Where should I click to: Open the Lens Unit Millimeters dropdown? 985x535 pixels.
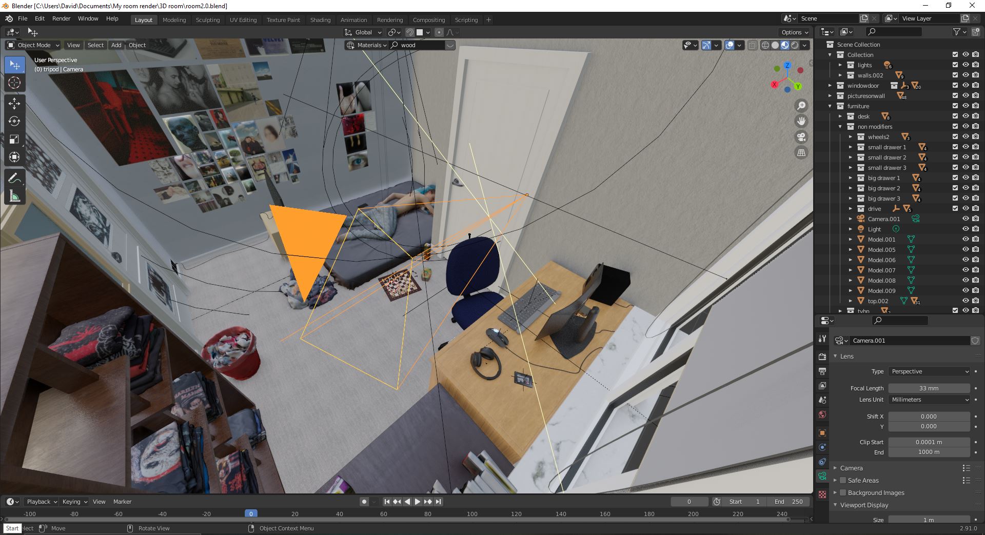pyautogui.click(x=929, y=400)
